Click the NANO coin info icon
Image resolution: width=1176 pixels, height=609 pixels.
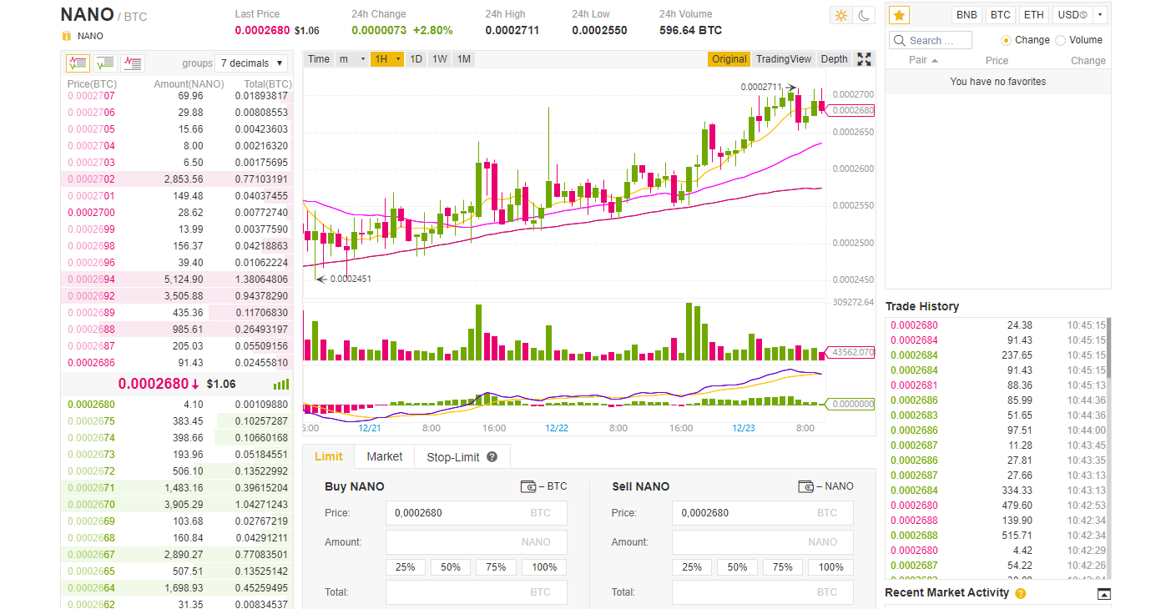pyautogui.click(x=67, y=36)
